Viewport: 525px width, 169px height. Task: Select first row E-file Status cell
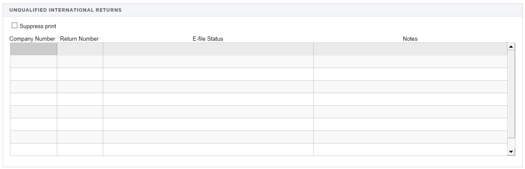pyautogui.click(x=208, y=49)
